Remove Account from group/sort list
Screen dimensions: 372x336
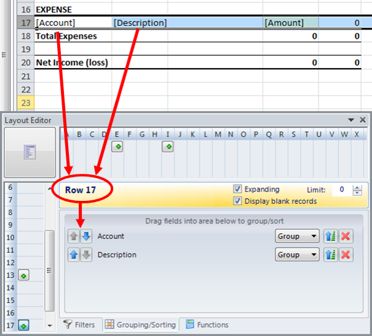(x=346, y=236)
